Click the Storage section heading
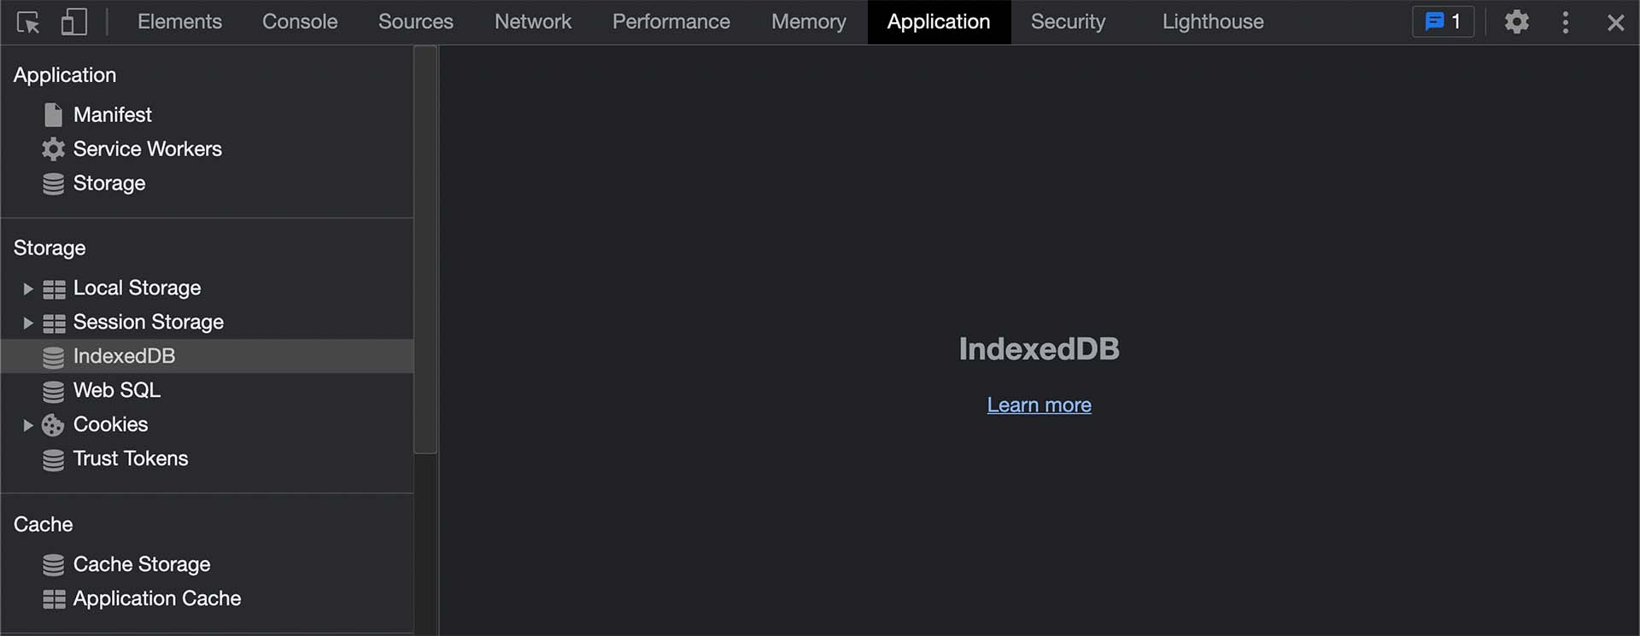 [x=50, y=248]
